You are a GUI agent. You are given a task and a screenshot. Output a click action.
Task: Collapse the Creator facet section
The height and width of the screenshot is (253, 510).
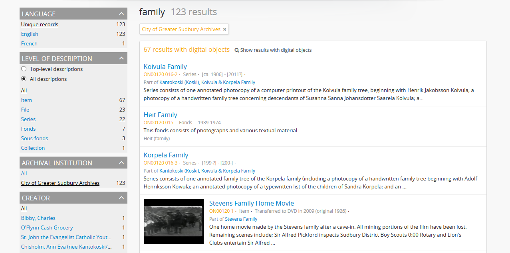[x=121, y=198]
